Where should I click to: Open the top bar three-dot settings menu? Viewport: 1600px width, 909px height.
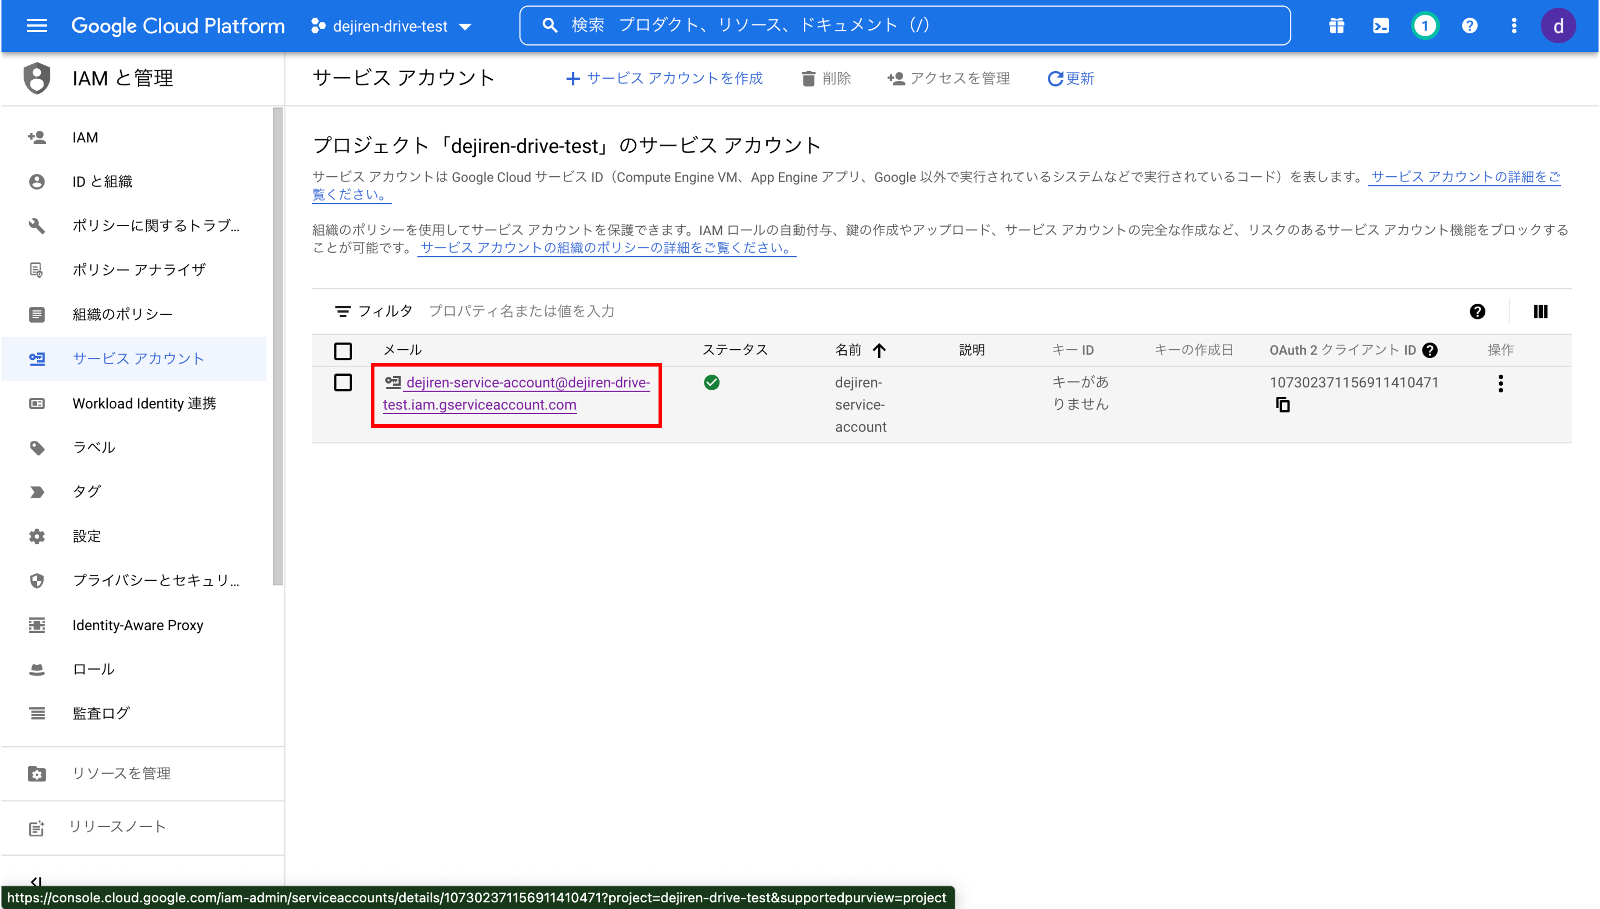[x=1514, y=26]
